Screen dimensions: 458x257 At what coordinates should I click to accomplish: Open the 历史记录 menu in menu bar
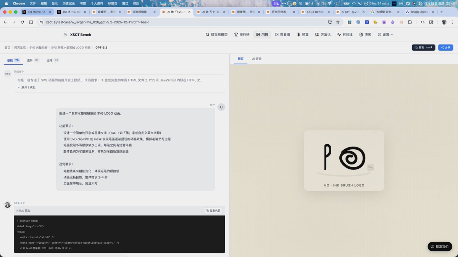(x=69, y=3)
